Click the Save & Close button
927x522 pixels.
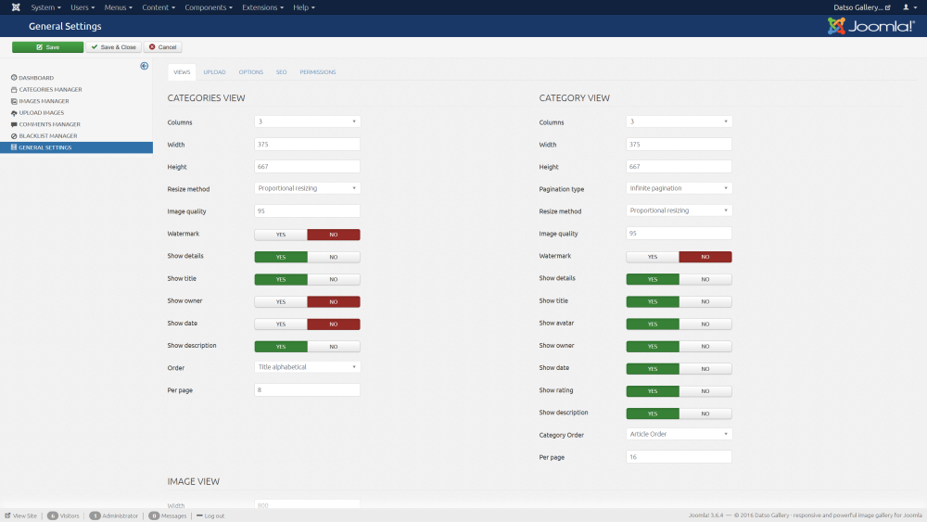coord(113,47)
